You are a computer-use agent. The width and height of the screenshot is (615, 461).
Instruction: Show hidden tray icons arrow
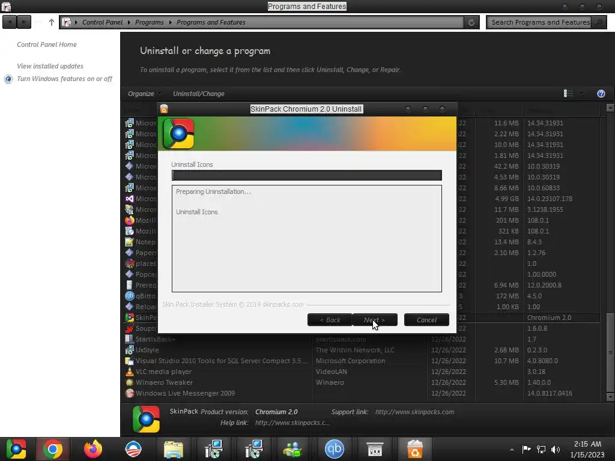pyautogui.click(x=512, y=450)
